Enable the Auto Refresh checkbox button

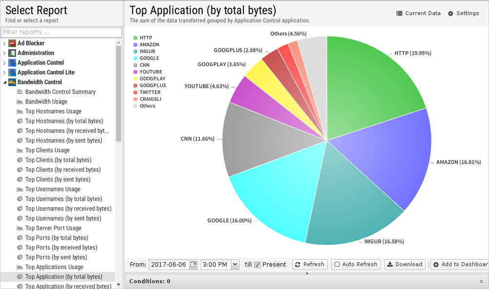(x=356, y=264)
